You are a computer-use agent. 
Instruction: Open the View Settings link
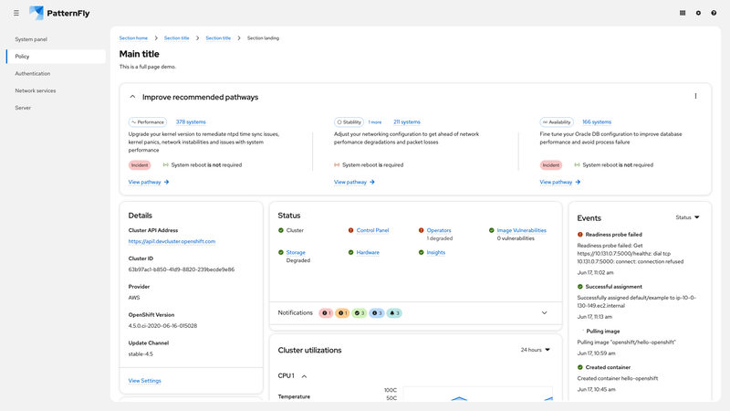pyautogui.click(x=144, y=380)
